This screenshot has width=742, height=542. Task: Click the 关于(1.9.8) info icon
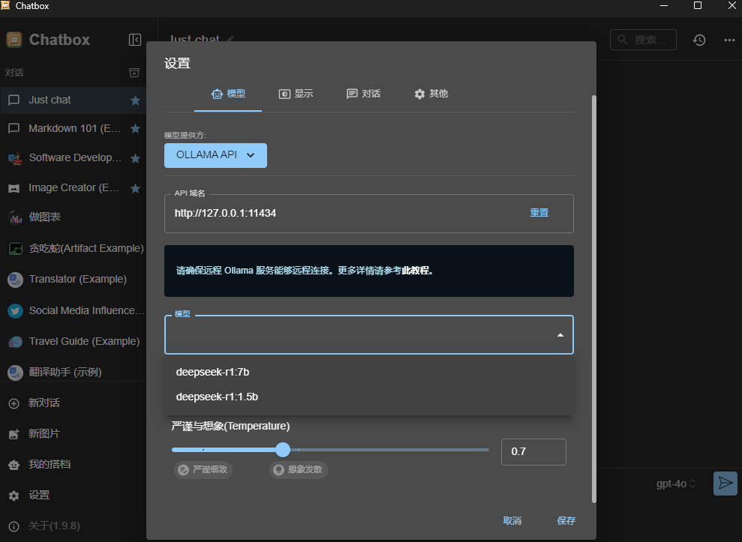click(x=14, y=526)
